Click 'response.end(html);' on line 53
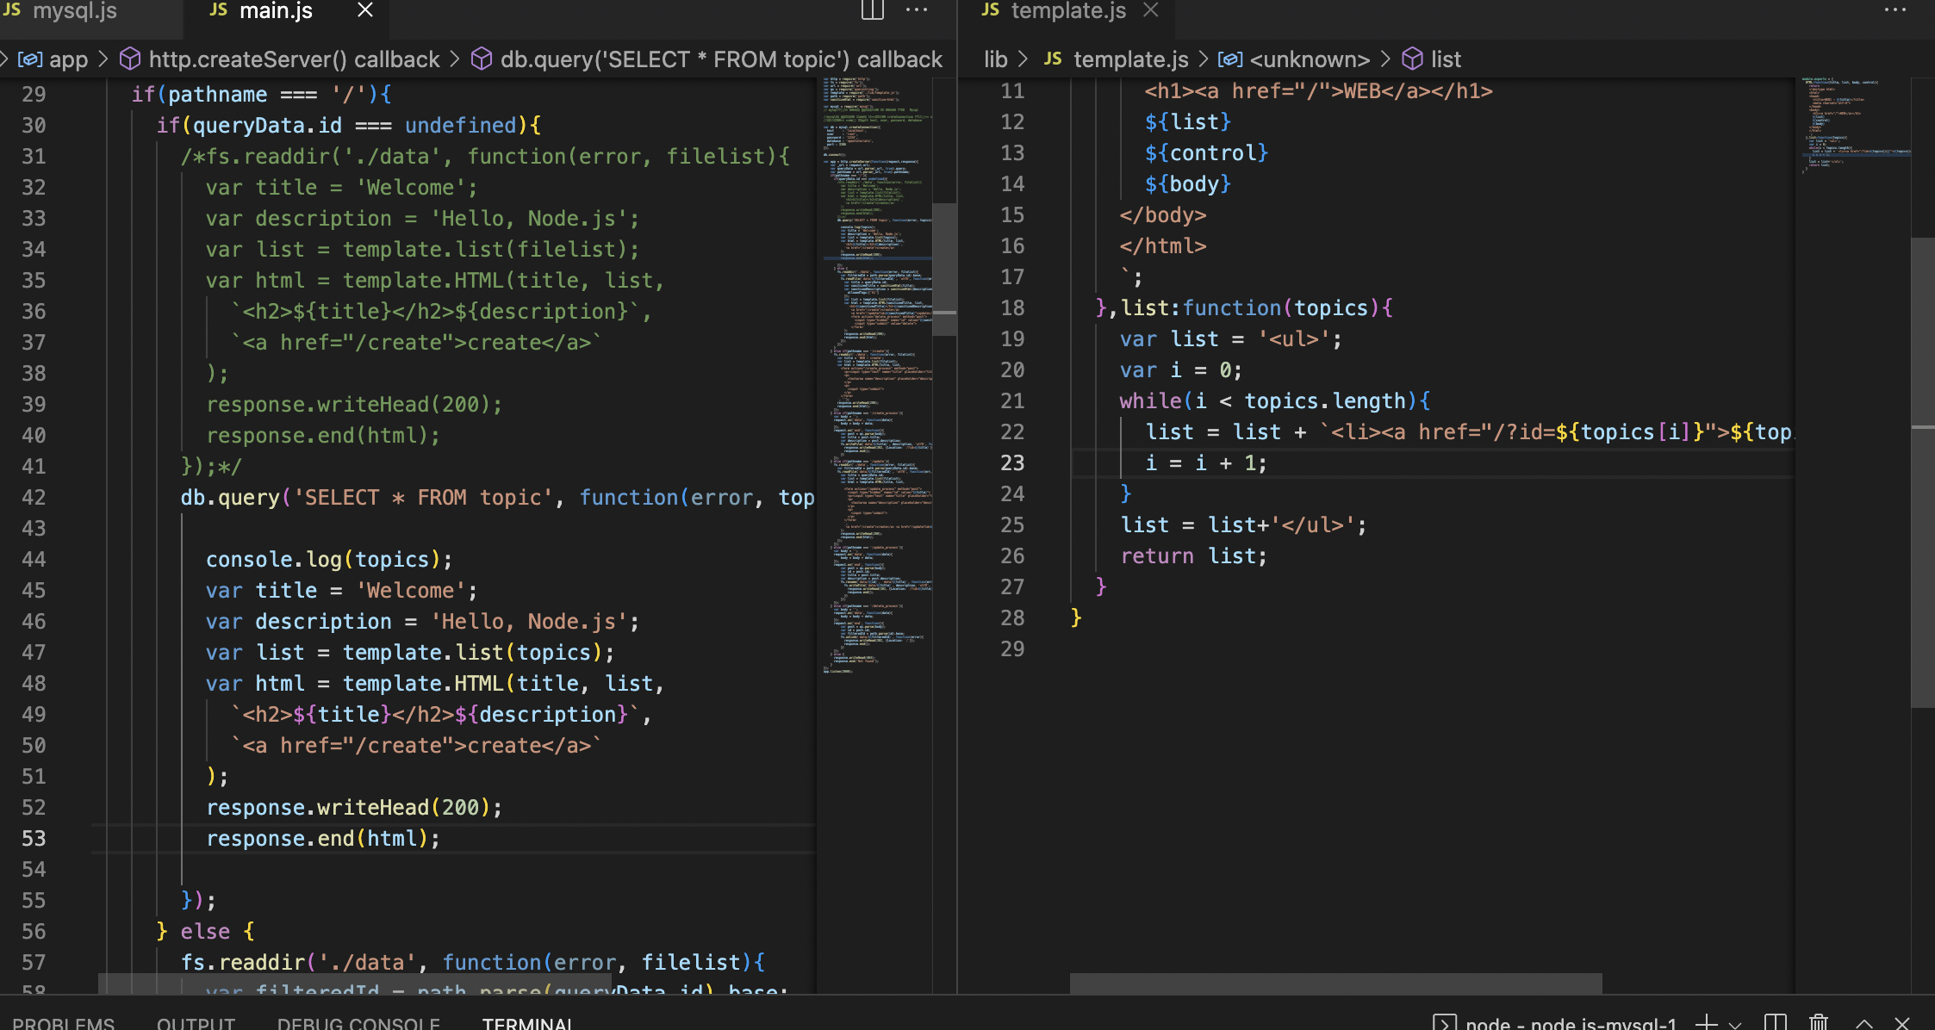 (323, 839)
